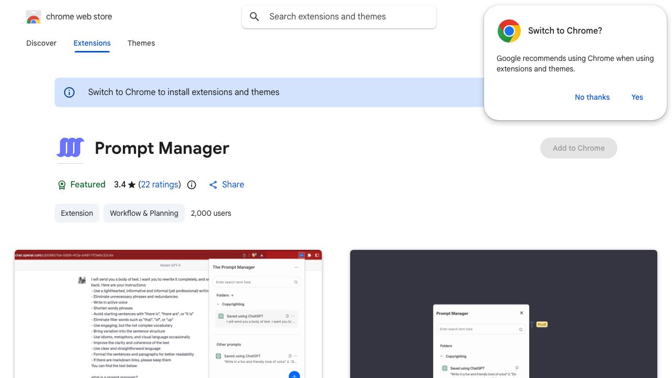Click the Prompt Manager heading

(x=162, y=148)
